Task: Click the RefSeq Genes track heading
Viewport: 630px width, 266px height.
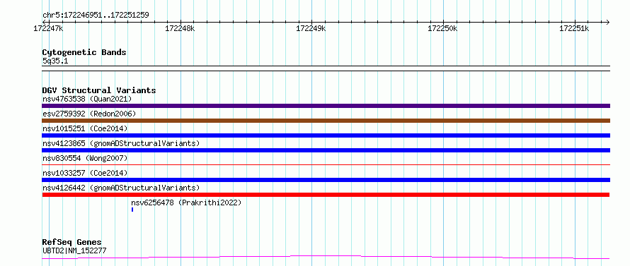Action: pos(72,242)
